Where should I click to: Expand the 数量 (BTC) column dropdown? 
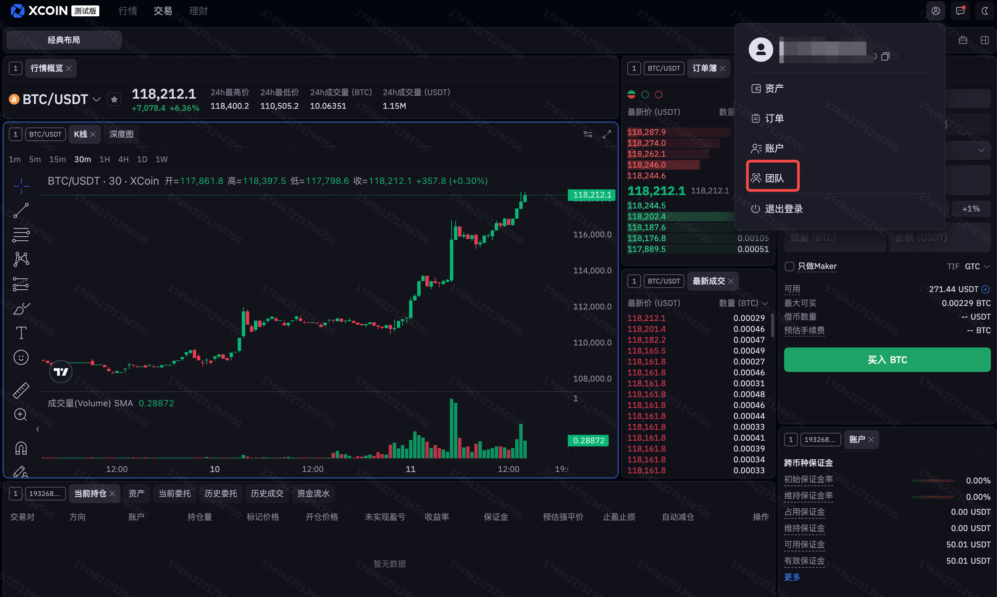765,303
